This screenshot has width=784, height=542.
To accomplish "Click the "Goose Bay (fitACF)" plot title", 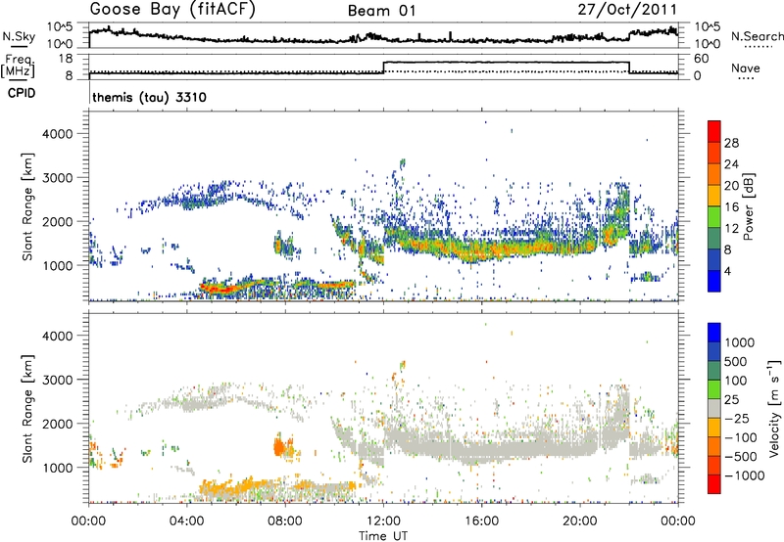I will point(172,10).
